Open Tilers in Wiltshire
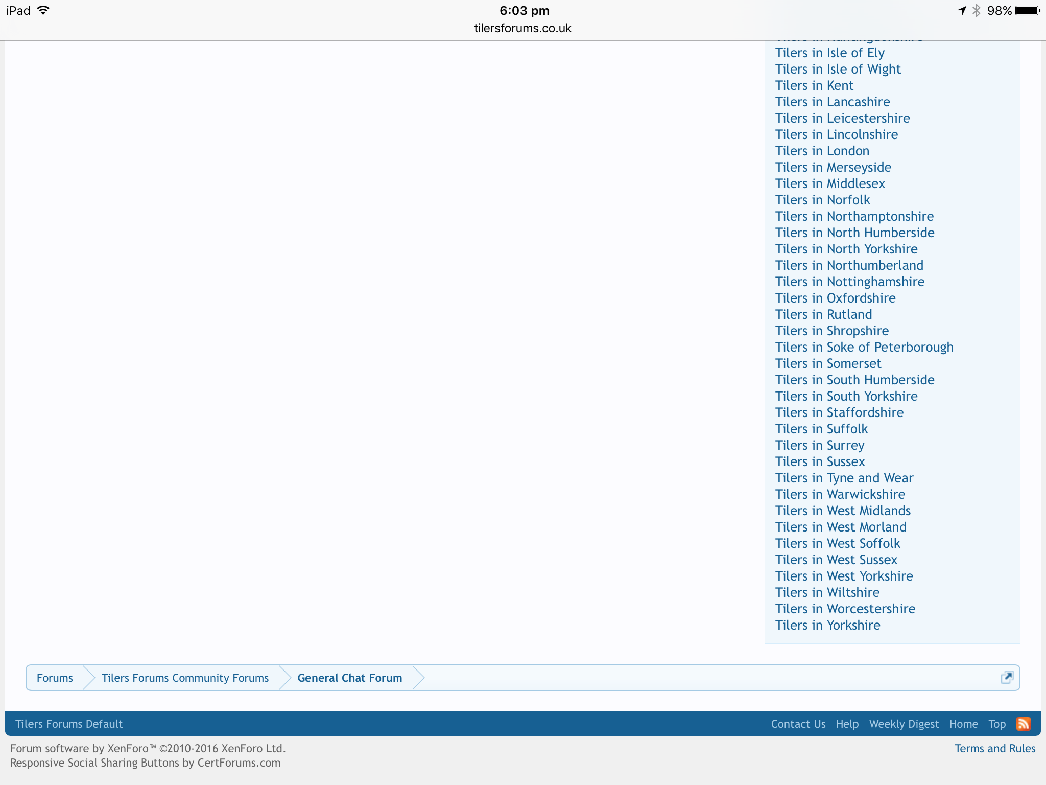 [x=827, y=592]
